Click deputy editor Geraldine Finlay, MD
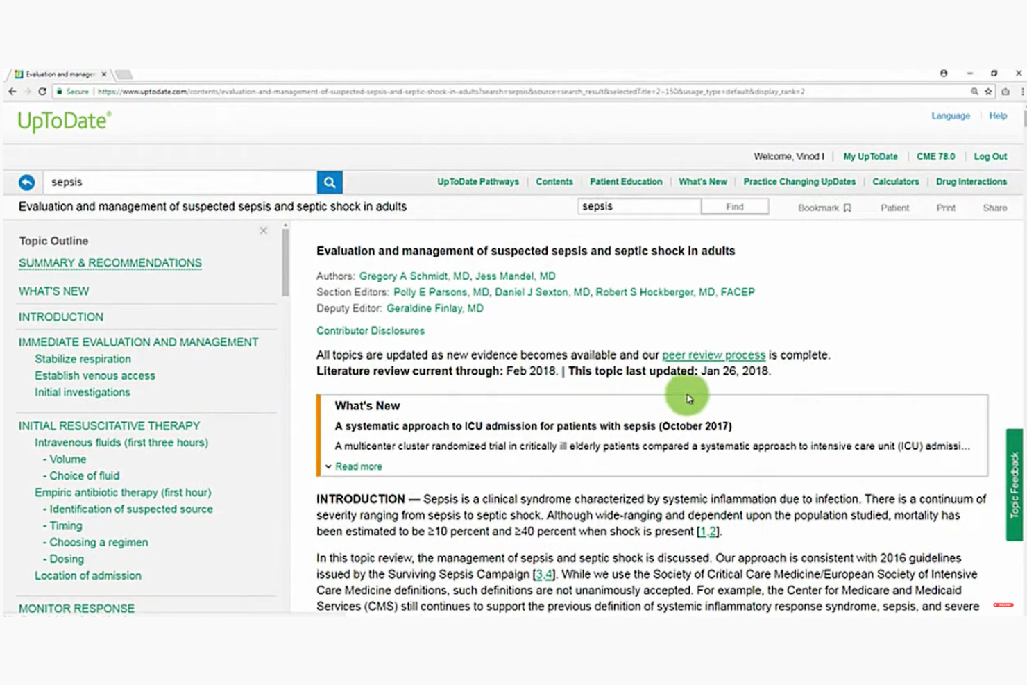The height and width of the screenshot is (685, 1027). pyautogui.click(x=435, y=308)
